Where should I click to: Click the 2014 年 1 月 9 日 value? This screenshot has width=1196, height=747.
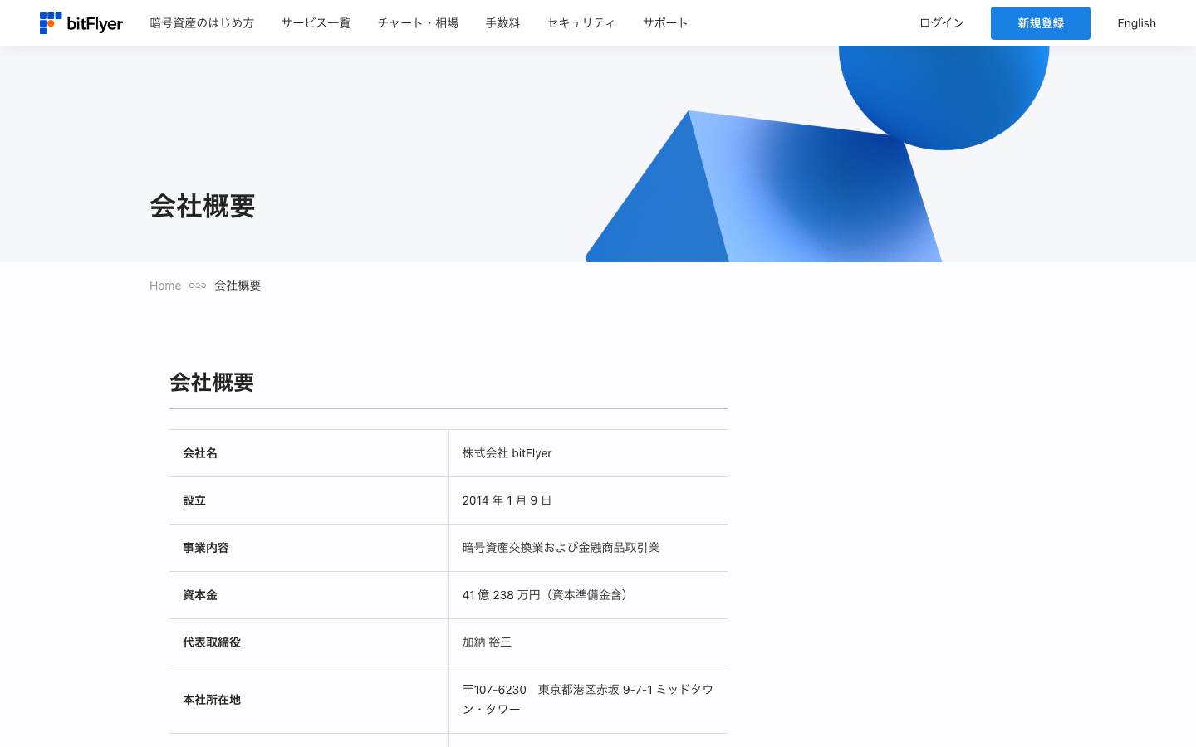click(x=507, y=500)
